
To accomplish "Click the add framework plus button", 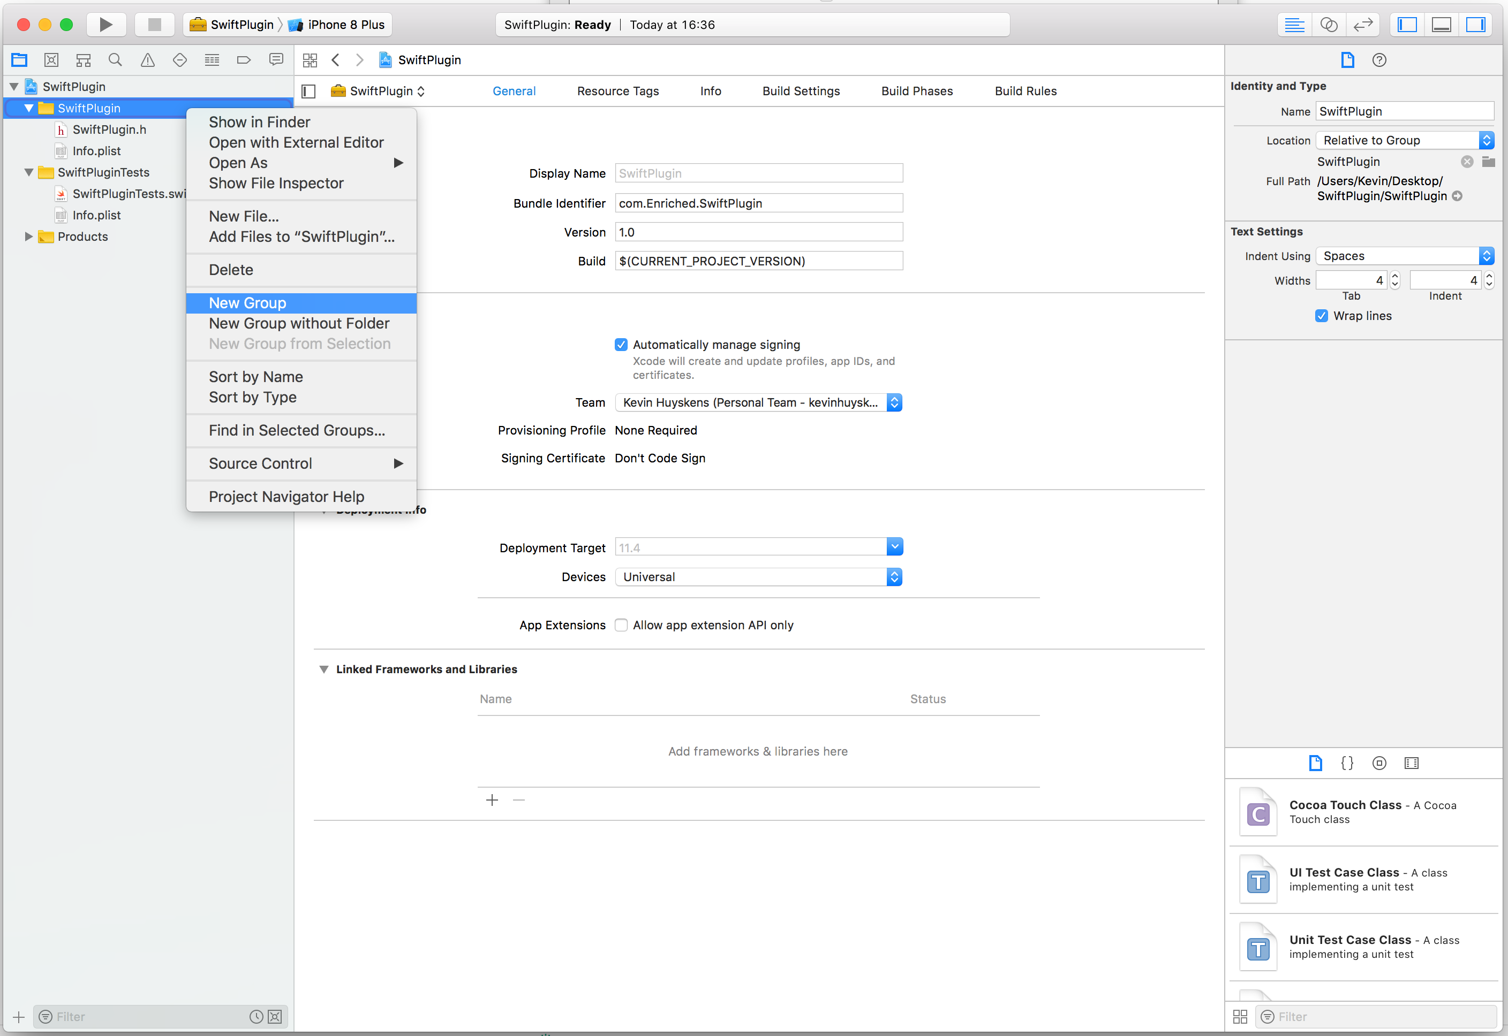I will point(492,801).
